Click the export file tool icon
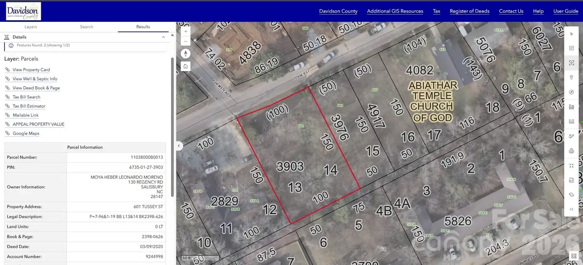 point(571,180)
